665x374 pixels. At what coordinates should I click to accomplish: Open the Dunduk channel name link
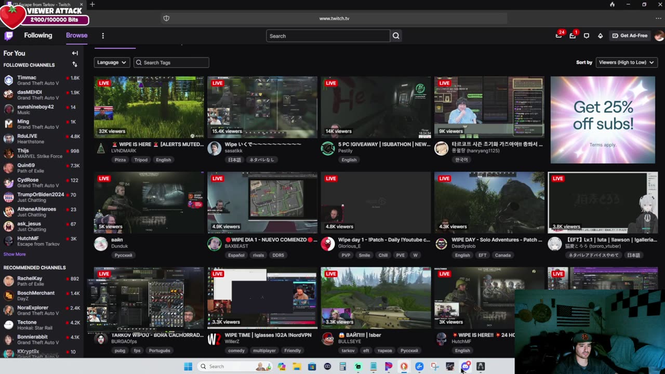point(119,246)
